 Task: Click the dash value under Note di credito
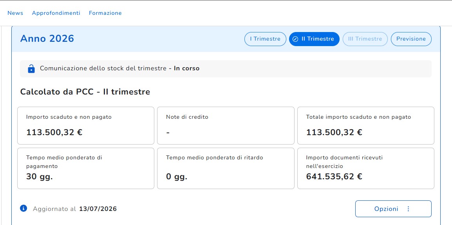pyautogui.click(x=168, y=134)
